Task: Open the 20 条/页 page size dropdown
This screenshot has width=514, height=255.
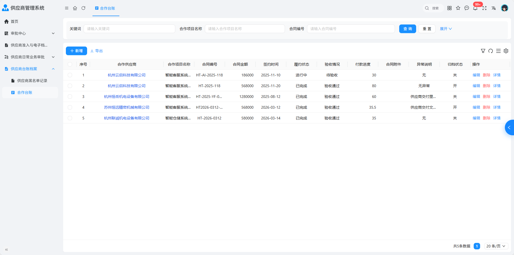Action: click(x=496, y=246)
